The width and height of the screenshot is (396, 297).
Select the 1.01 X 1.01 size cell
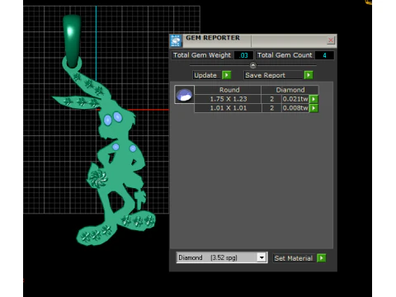click(x=229, y=108)
